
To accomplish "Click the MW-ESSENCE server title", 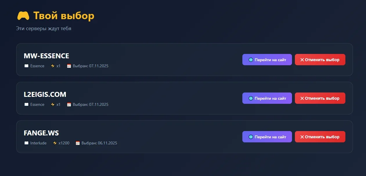I will 46,56.
